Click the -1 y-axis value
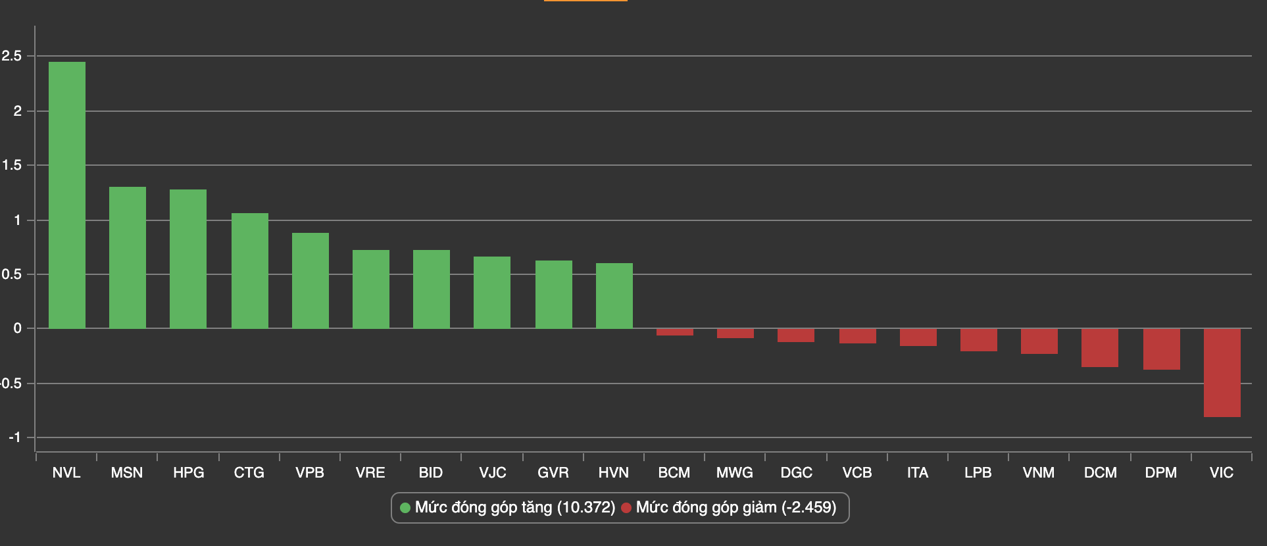The width and height of the screenshot is (1267, 546). (14, 437)
